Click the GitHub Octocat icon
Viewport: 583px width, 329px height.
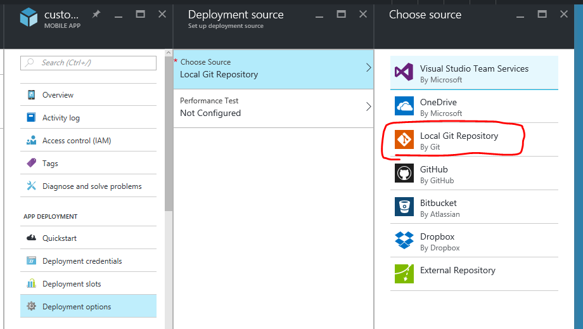(x=404, y=173)
